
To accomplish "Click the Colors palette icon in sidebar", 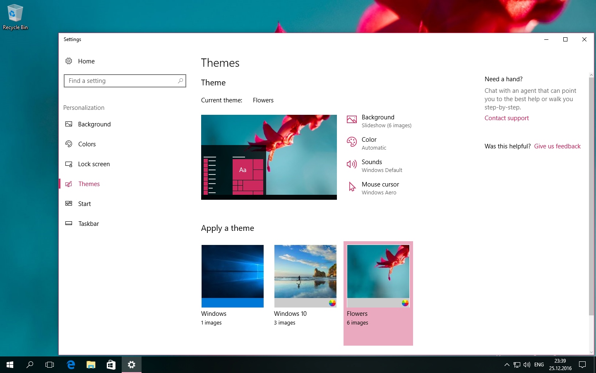I will 69,144.
